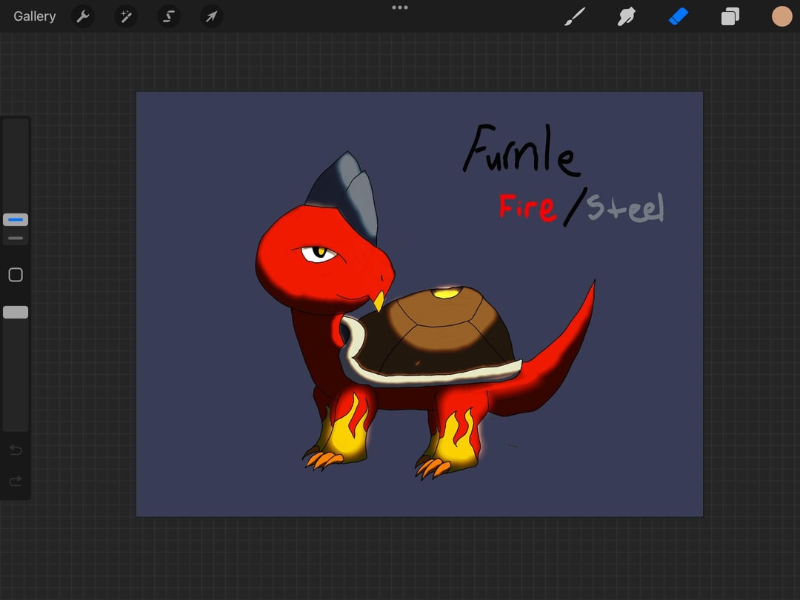Select the Brush tool
Image resolution: width=800 pixels, height=600 pixels.
[x=575, y=16]
